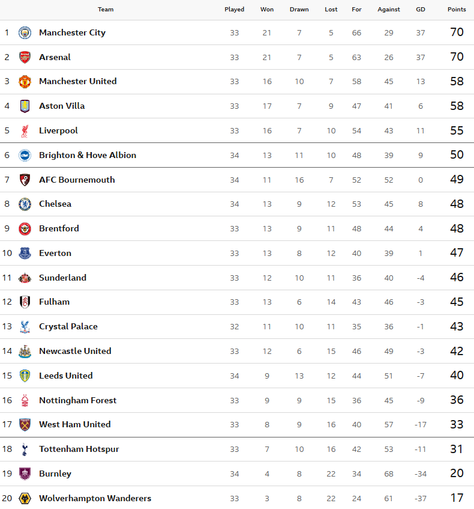This screenshot has height=509, width=474.
Task: Open the Aston Villa team link
Action: click(62, 106)
